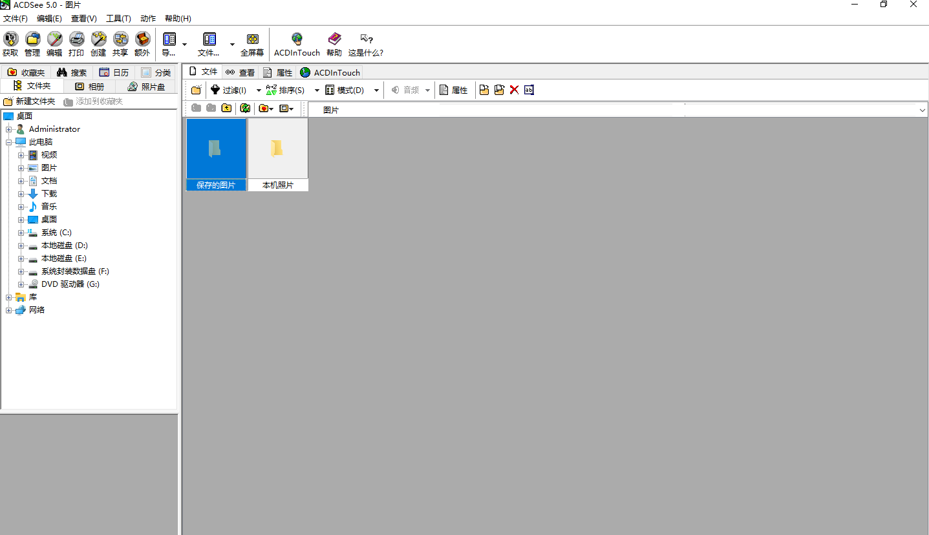
Task: Open 共享 (Share) from the main toolbar
Action: point(120,40)
